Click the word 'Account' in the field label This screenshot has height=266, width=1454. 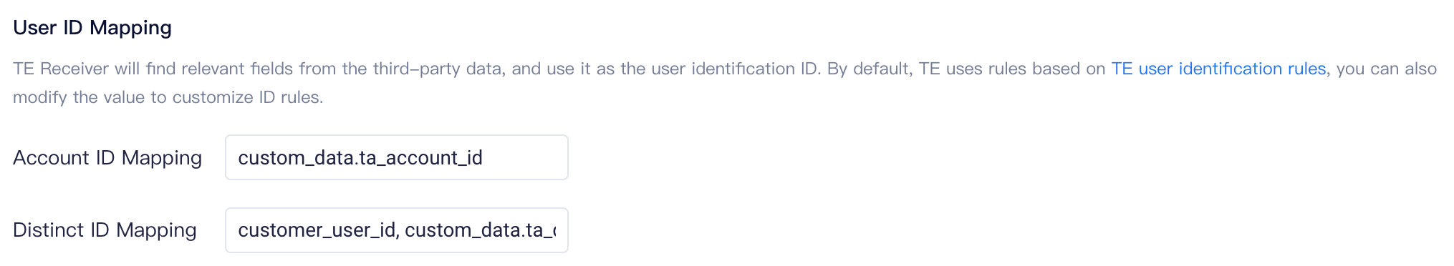52,157
